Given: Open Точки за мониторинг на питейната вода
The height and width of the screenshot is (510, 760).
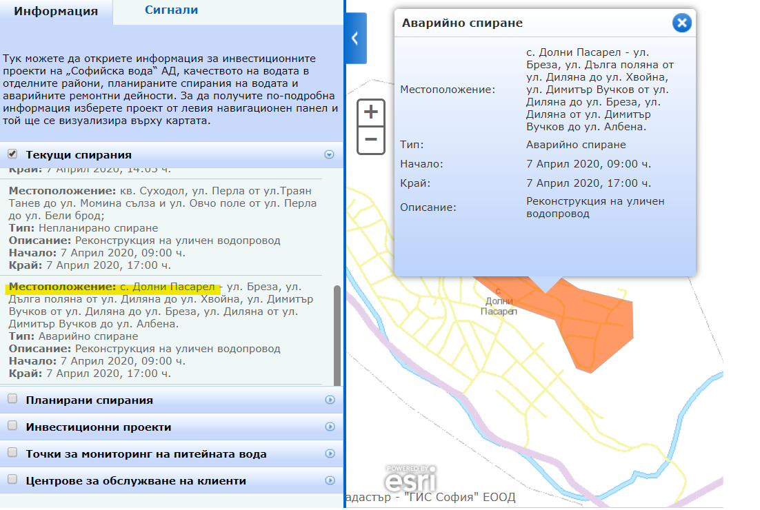Looking at the screenshot, I should point(146,454).
